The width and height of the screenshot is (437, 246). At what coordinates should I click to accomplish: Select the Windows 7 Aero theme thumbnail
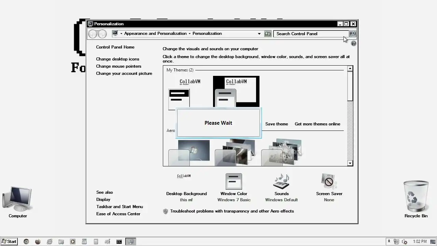(189, 153)
